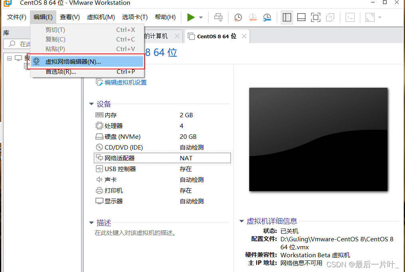Click the stretch guest display icon

[370, 17]
